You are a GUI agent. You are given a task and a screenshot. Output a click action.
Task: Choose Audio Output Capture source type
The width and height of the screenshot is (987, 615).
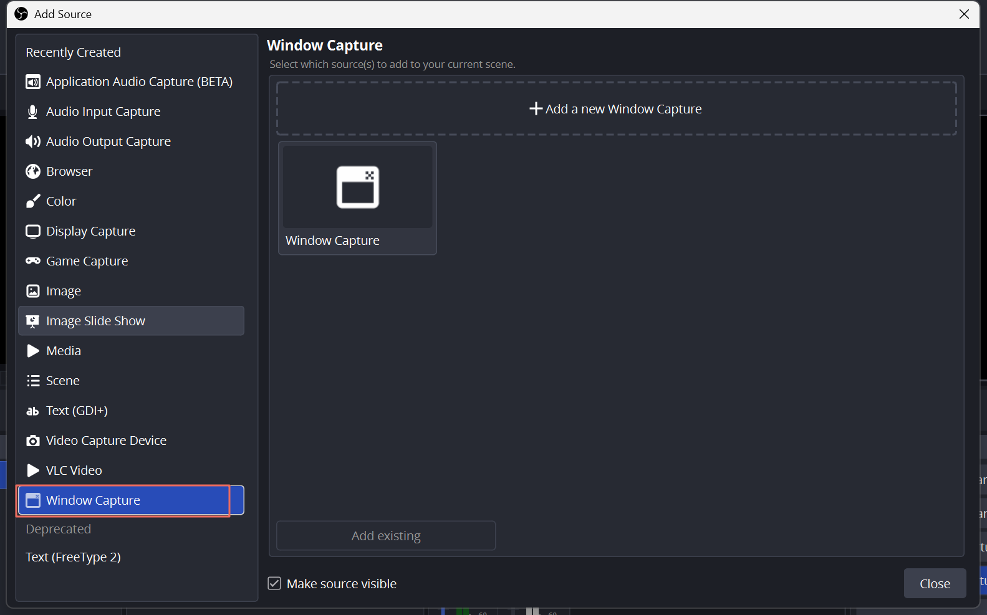(x=131, y=141)
